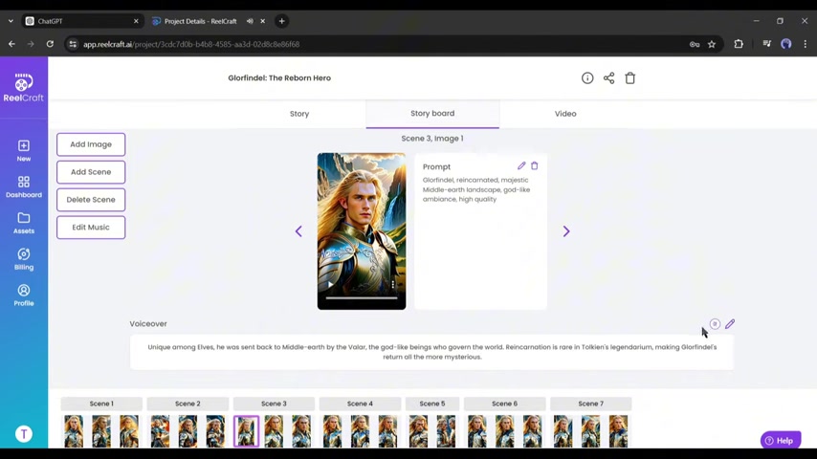Open the browser profile avatar
Viewport: 817px width, 459px height.
point(785,44)
